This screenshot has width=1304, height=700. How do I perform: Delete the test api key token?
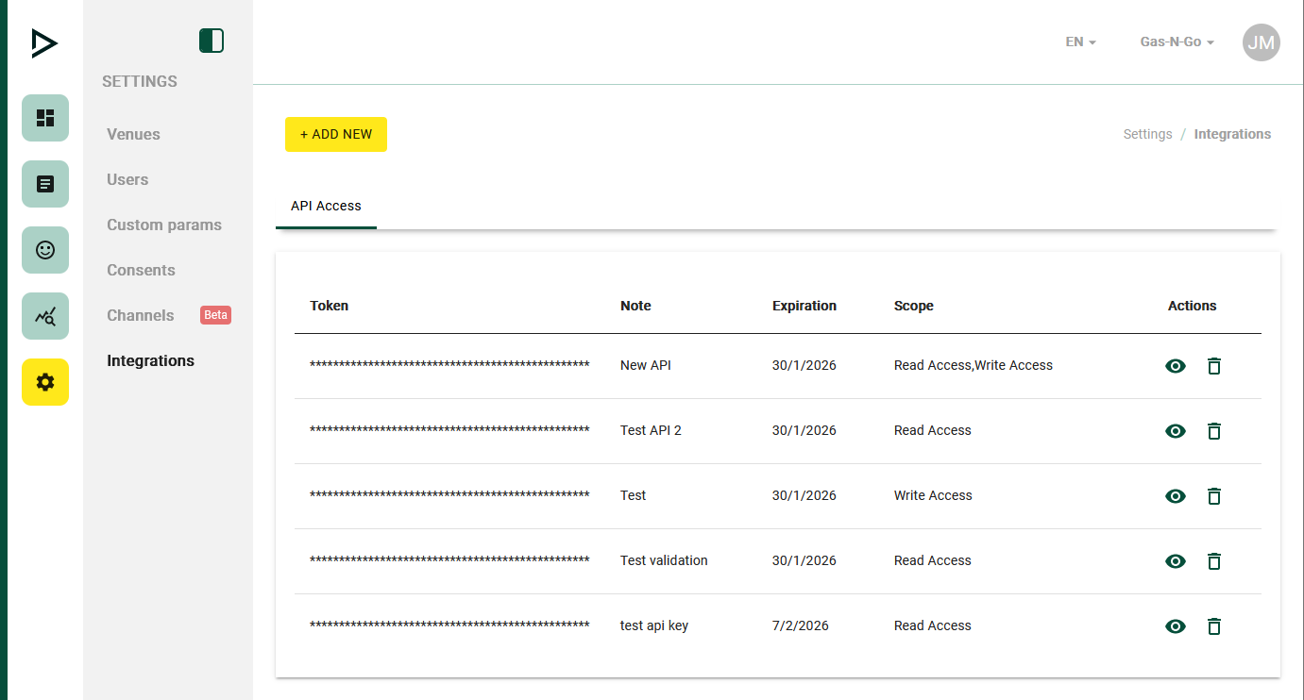[x=1214, y=626]
